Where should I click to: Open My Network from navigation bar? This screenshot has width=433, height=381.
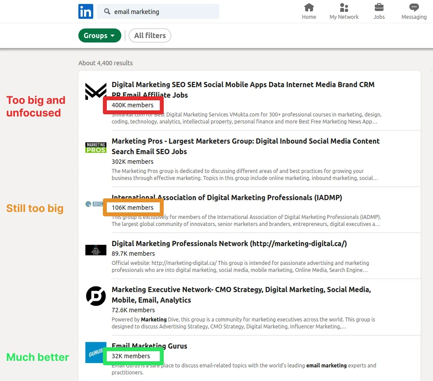coord(344,11)
